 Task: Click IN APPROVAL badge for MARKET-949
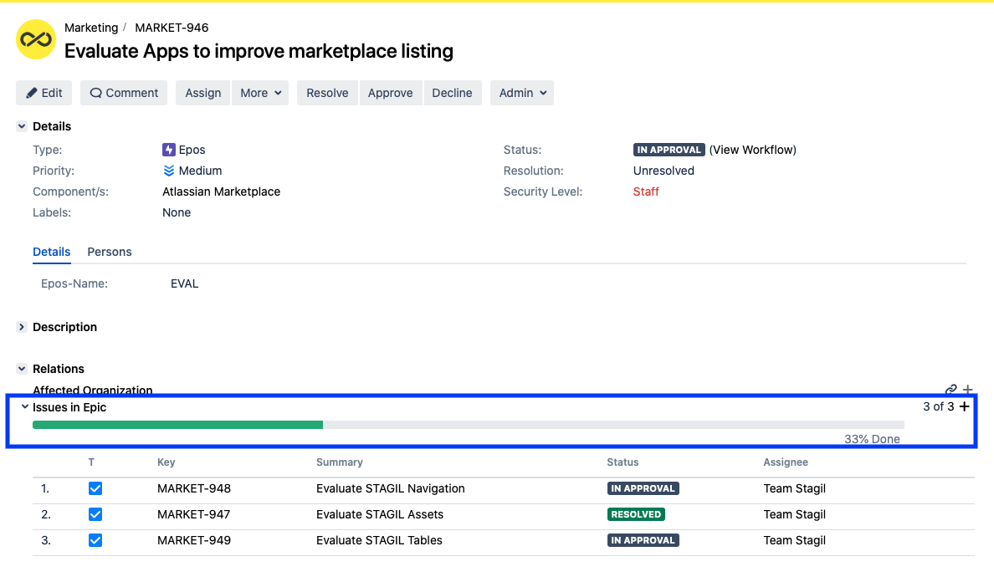click(x=643, y=541)
